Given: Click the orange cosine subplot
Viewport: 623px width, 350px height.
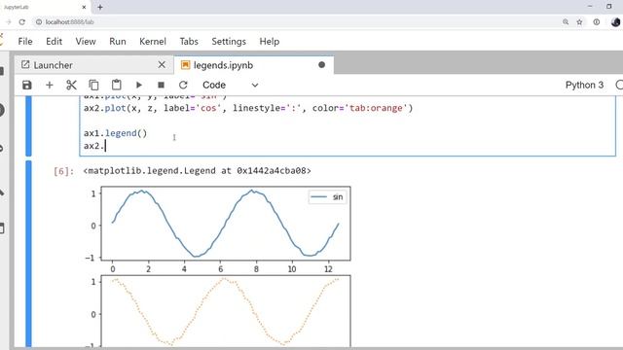Looking at the screenshot, I should (226, 311).
